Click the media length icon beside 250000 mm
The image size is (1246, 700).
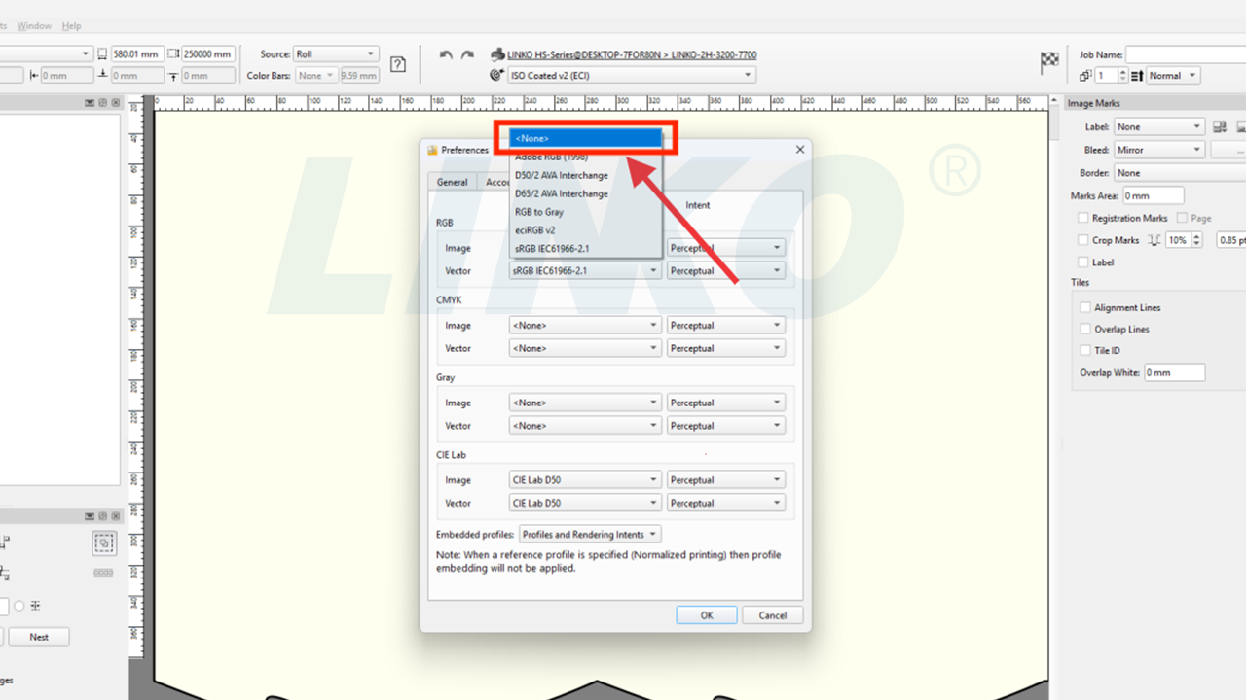click(x=173, y=54)
